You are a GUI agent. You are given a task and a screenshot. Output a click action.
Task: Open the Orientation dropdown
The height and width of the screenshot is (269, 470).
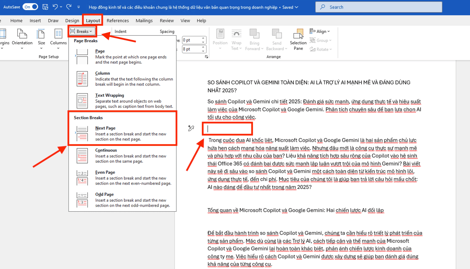tap(22, 39)
